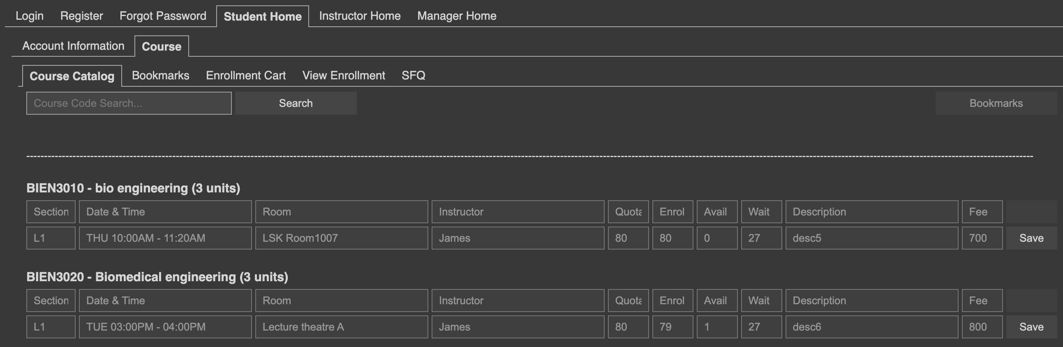1063x347 pixels.
Task: Open the Login page
Action: point(29,16)
